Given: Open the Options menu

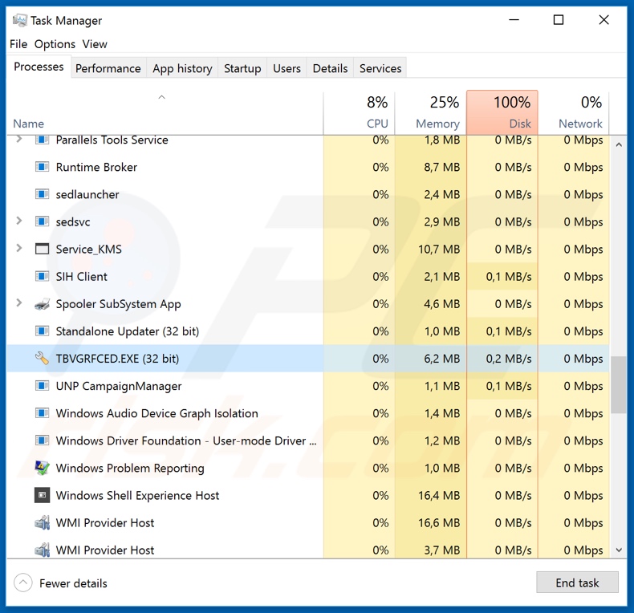Looking at the screenshot, I should (55, 44).
